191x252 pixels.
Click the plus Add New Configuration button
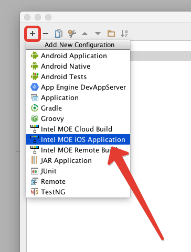click(33, 34)
